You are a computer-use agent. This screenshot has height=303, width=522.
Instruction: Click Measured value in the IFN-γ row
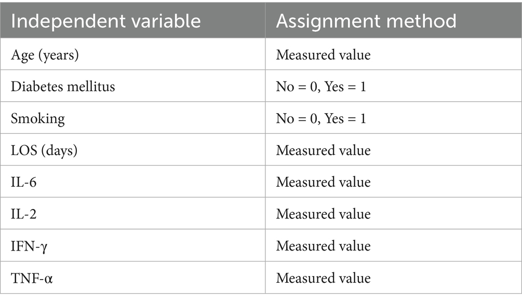323,246
